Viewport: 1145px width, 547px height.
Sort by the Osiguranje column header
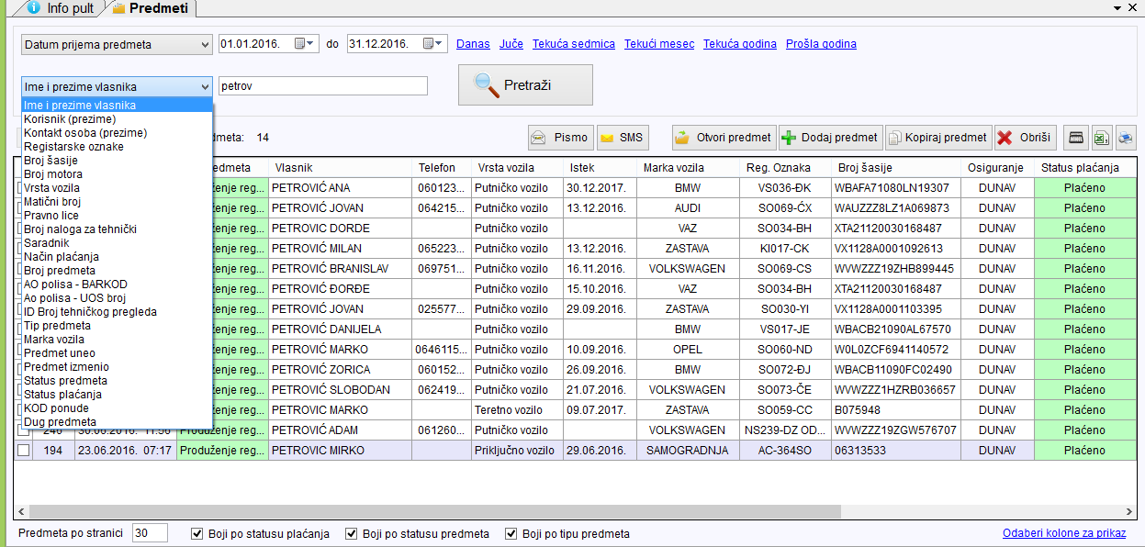(x=995, y=168)
